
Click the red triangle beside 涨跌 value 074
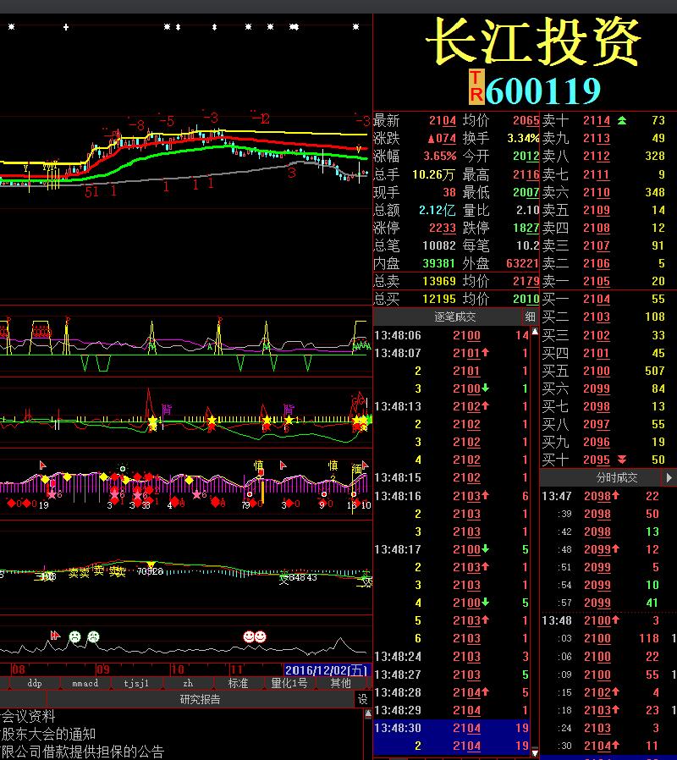point(432,139)
